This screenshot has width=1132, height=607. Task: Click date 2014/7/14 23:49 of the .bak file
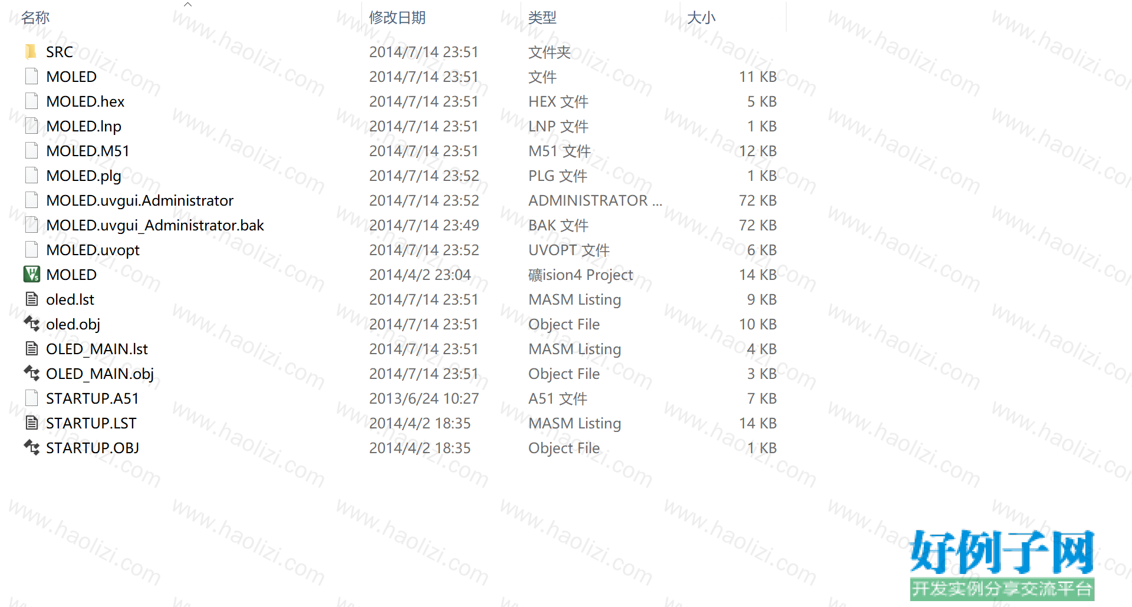point(424,225)
